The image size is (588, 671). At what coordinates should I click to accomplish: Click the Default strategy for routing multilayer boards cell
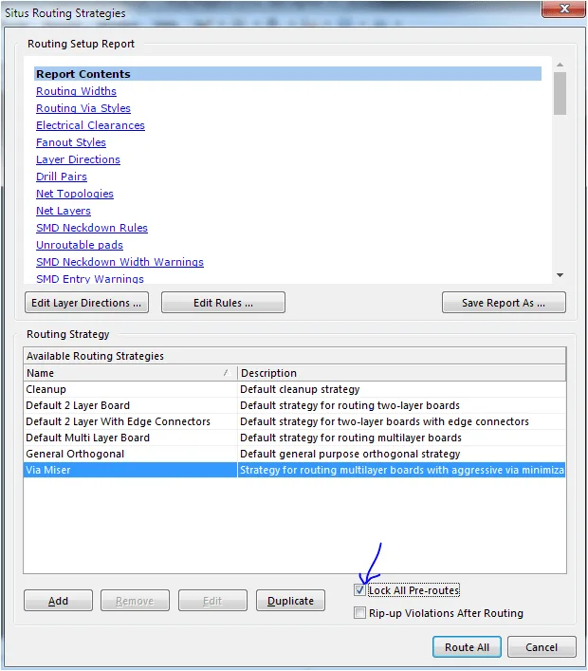click(x=401, y=438)
